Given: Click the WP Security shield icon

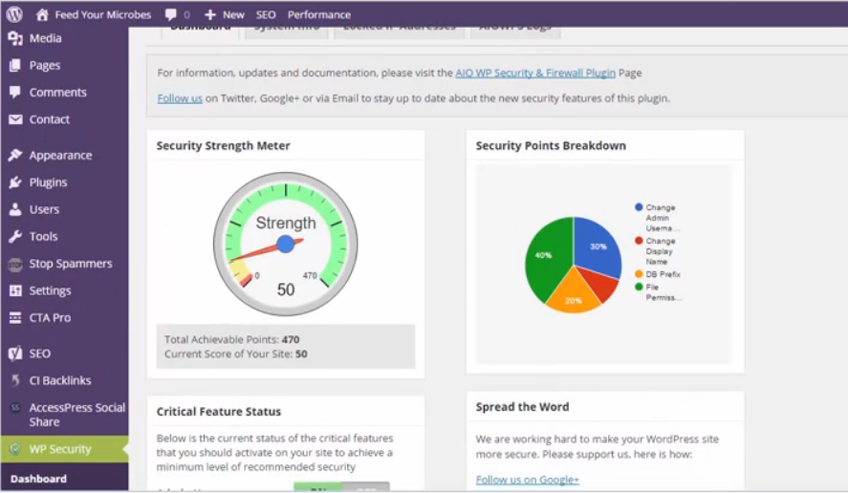Looking at the screenshot, I should coord(15,449).
